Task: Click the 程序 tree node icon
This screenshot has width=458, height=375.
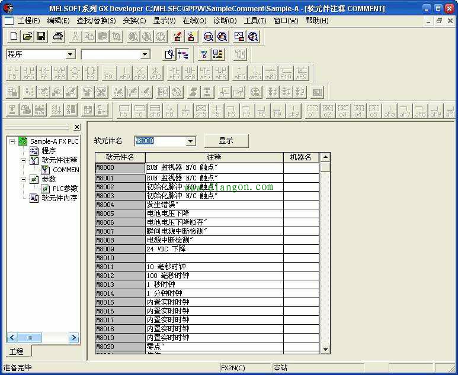Action: point(34,151)
